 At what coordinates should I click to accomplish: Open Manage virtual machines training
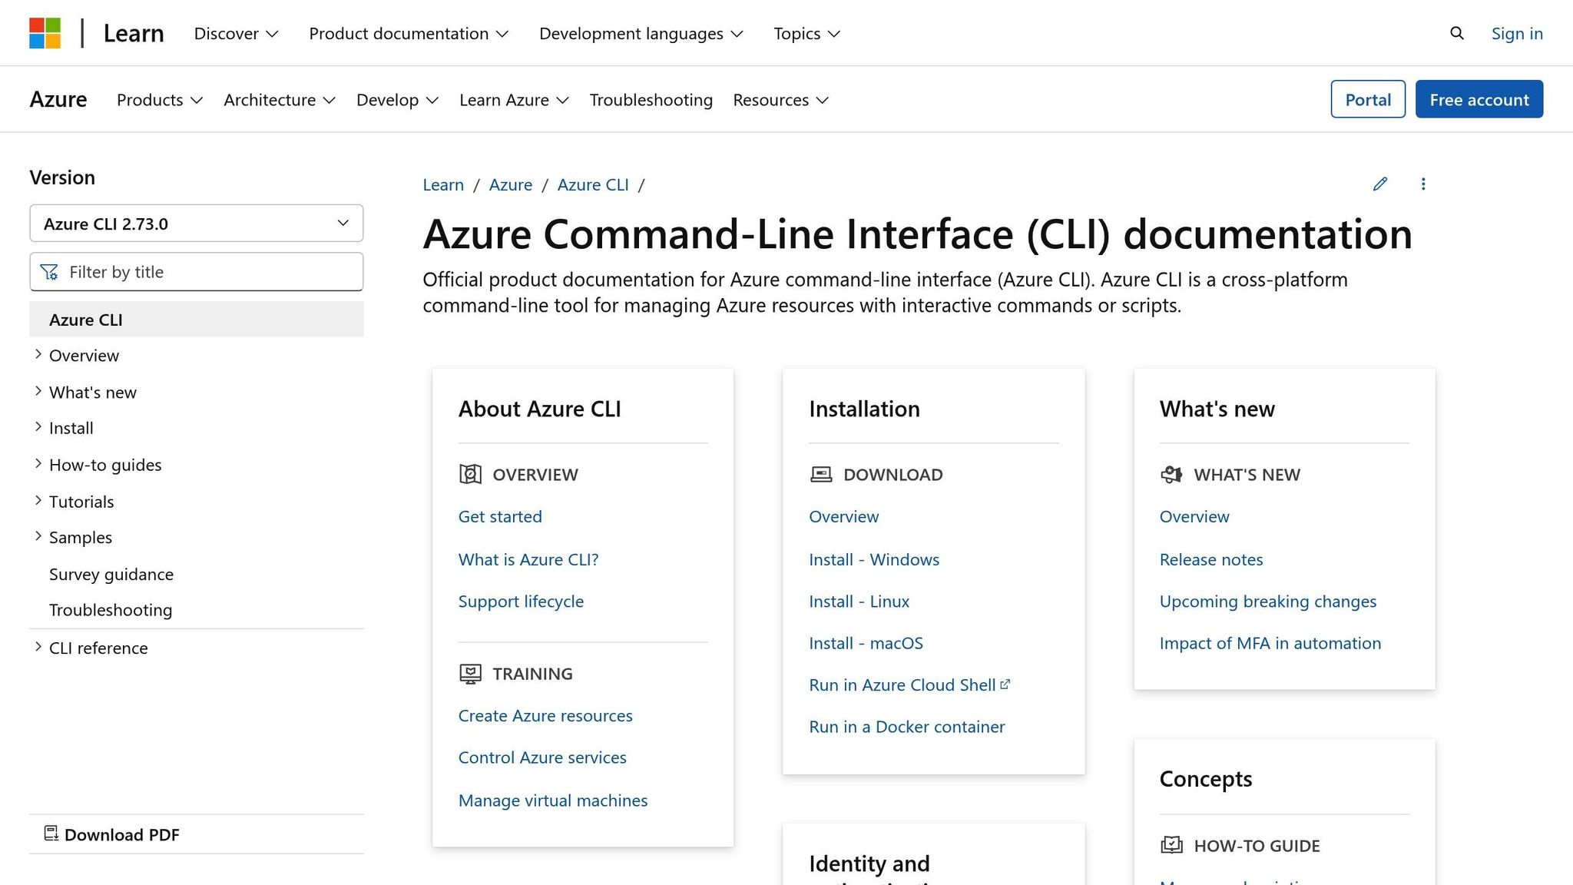click(x=553, y=800)
